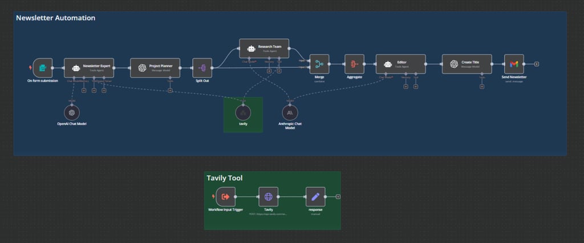The width and height of the screenshot is (584, 243).
Task: Click the 'Workflow Input Trigger' label
Action: pyautogui.click(x=226, y=210)
